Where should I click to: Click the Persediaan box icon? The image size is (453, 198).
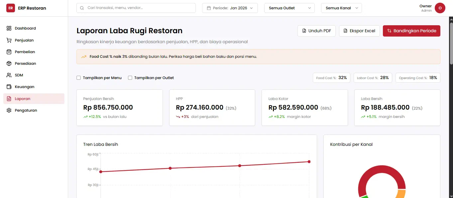pos(9,63)
